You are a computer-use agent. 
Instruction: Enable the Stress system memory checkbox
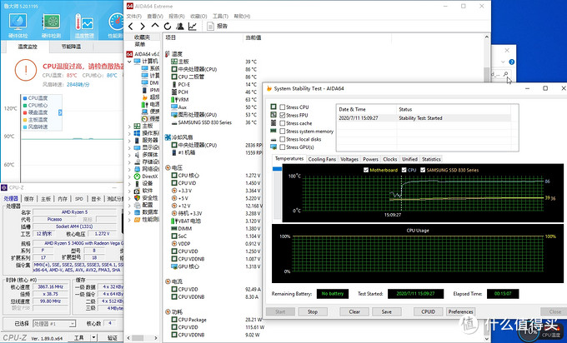(x=283, y=132)
